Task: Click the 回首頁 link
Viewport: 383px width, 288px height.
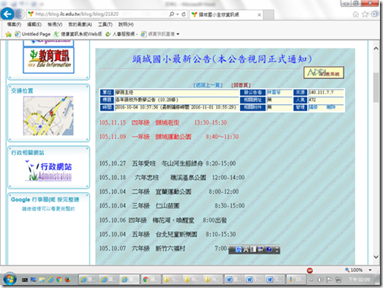Action: tap(241, 85)
